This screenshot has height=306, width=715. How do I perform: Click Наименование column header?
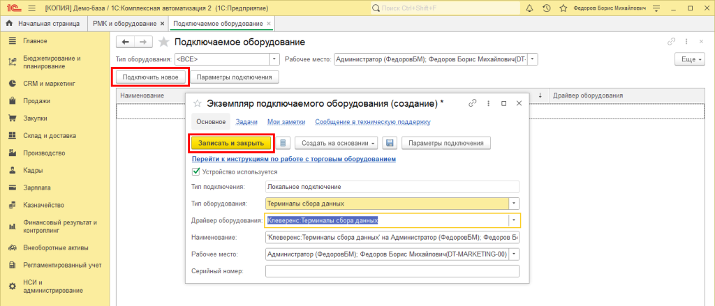pyautogui.click(x=142, y=95)
